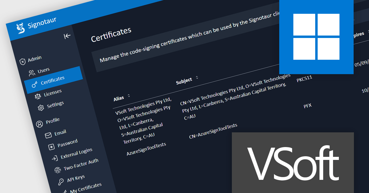Click the PKCS11 type cell
Viewport: 369px width, 193px height.
[x=304, y=79]
